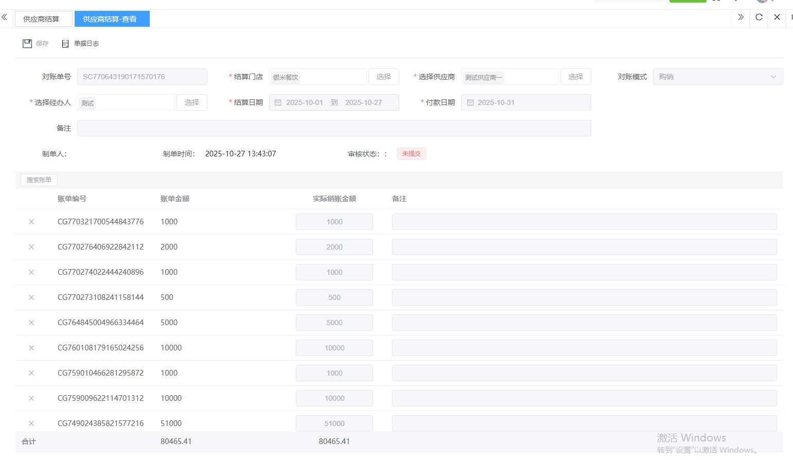793x461 pixels.
Task: Click the Save (保存) icon
Action: tap(28, 44)
